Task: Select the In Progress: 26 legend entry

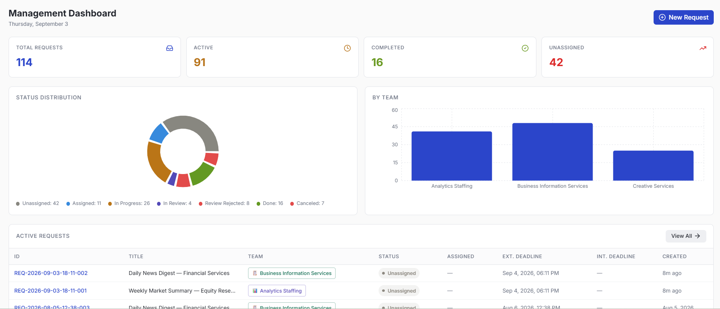Action: pyautogui.click(x=129, y=203)
